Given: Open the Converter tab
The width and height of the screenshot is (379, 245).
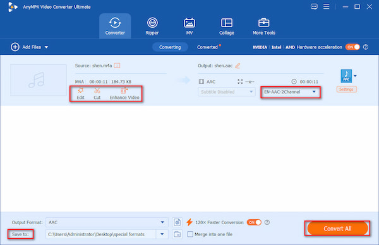Looking at the screenshot, I should (x=115, y=26).
